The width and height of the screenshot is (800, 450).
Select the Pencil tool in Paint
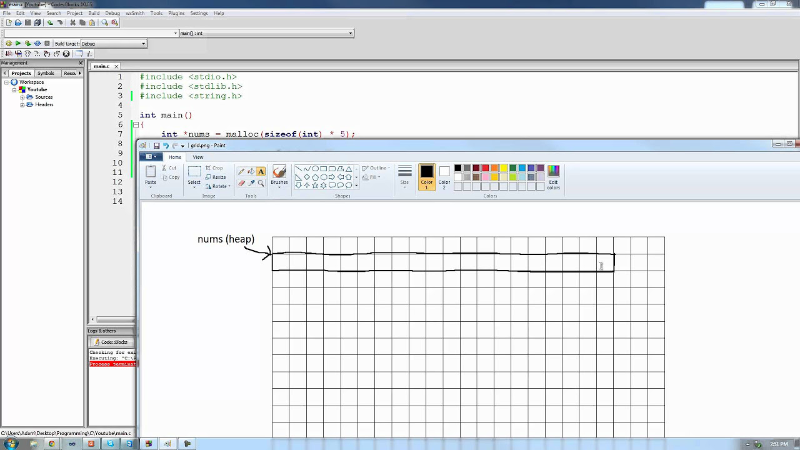[241, 171]
